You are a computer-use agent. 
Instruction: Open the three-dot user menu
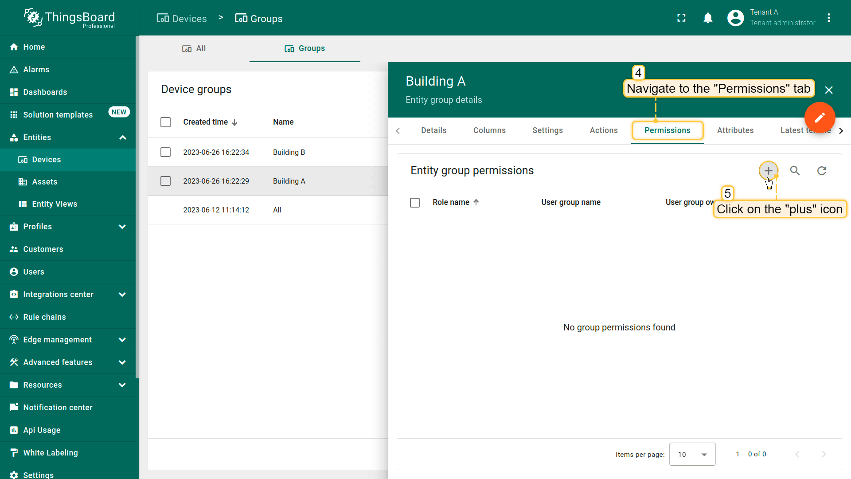[x=829, y=18]
